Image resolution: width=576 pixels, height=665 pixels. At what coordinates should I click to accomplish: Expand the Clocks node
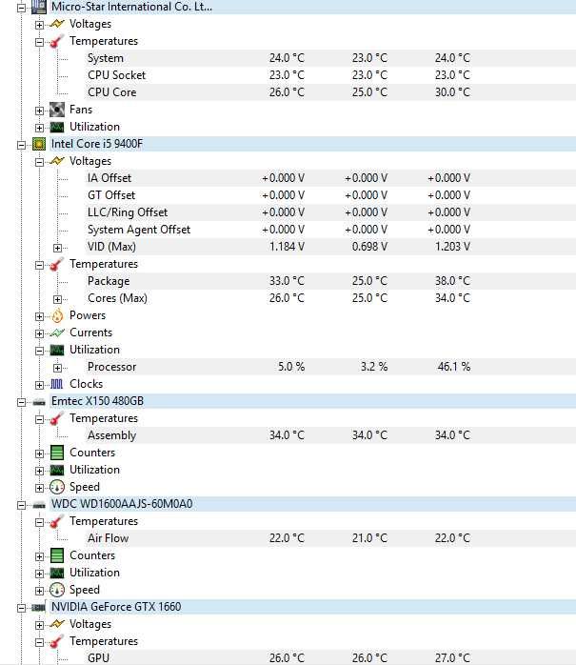39,385
